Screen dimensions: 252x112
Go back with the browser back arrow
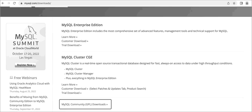click(3, 3)
